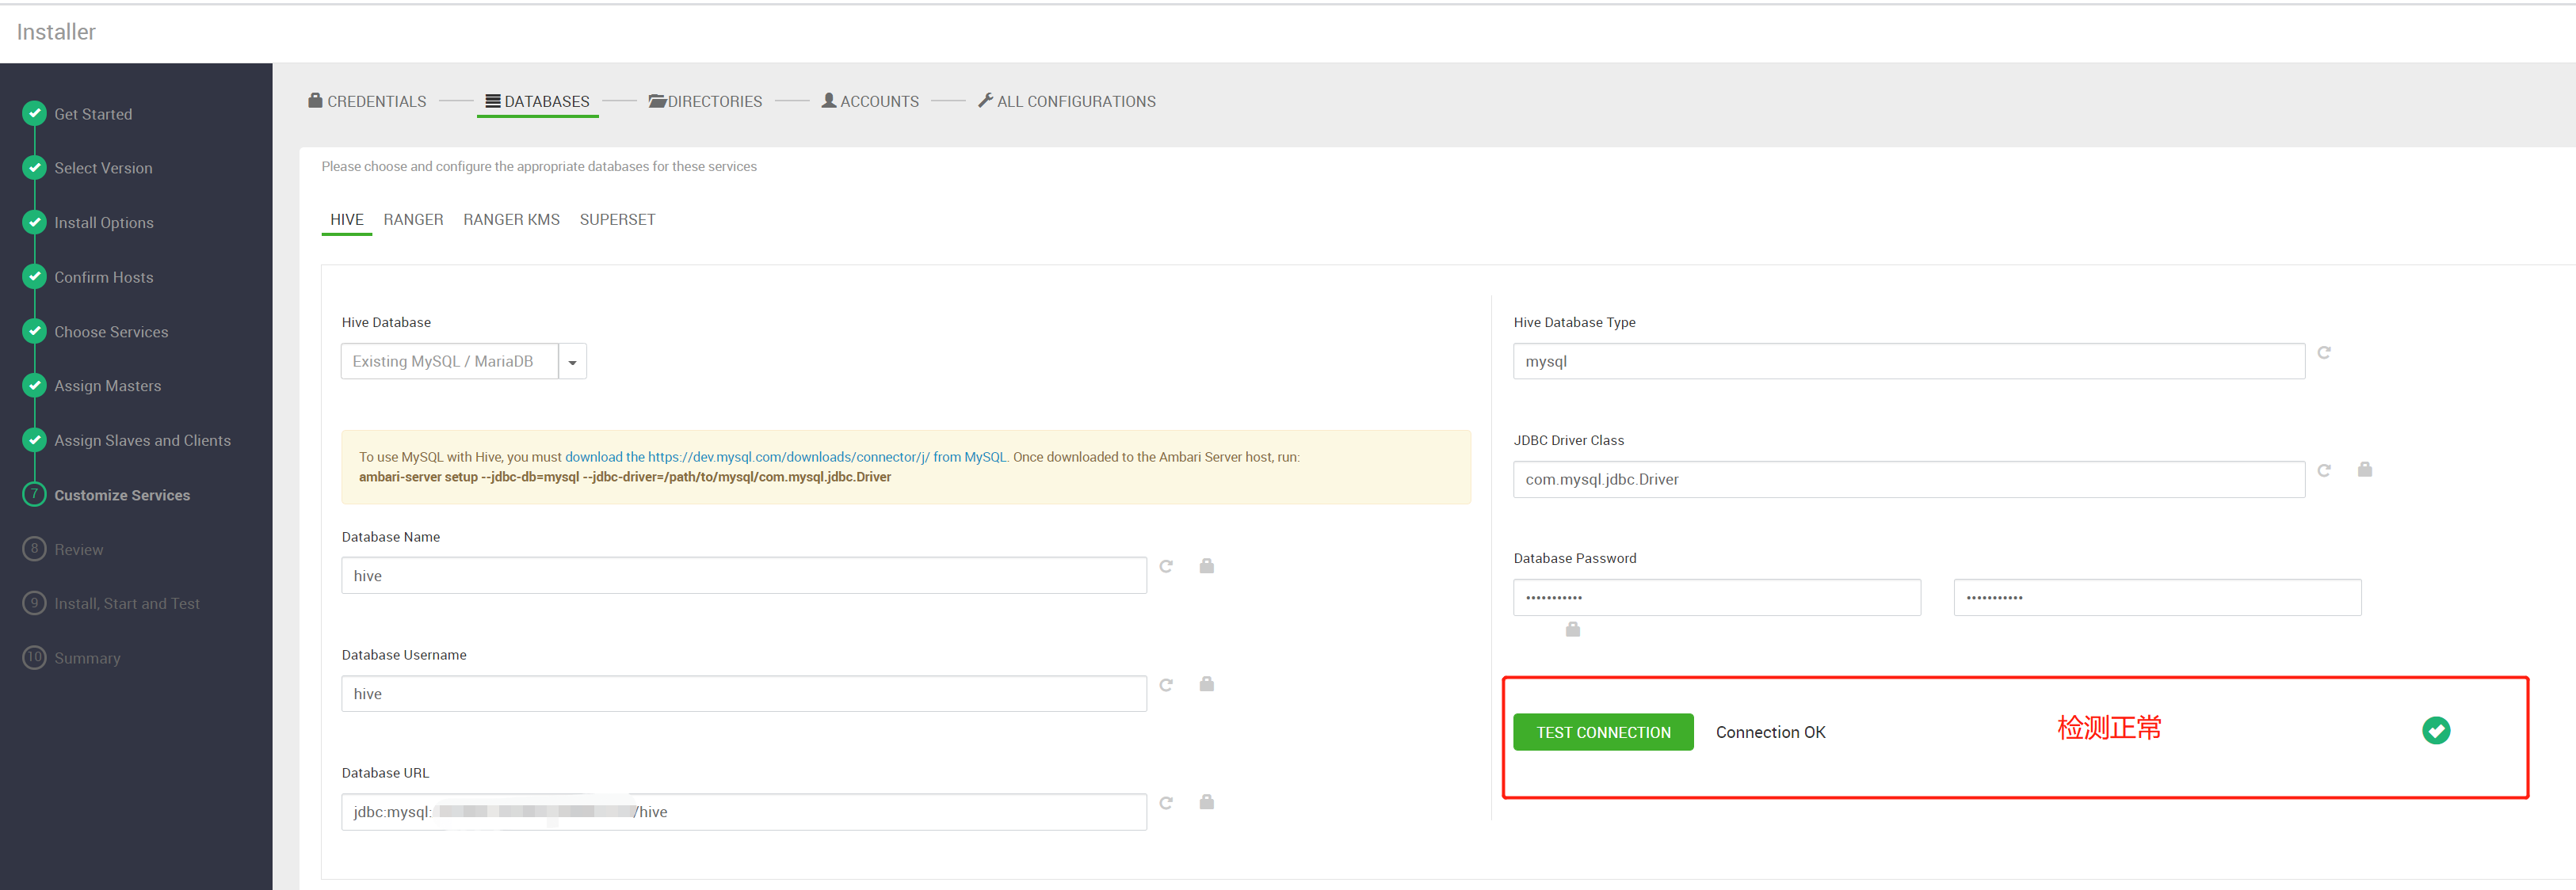This screenshot has height=890, width=2576.
Task: Select the Choose Services wizard step
Action: pyautogui.click(x=111, y=332)
